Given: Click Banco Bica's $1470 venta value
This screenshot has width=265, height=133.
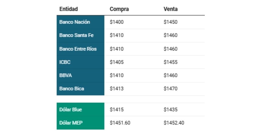Looking at the screenshot, I should click(x=170, y=89).
